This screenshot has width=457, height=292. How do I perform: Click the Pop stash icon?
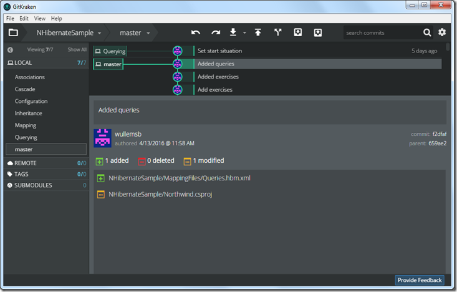(x=318, y=32)
